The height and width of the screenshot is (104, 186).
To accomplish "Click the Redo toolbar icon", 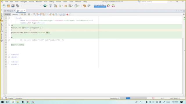I will point(89,6).
